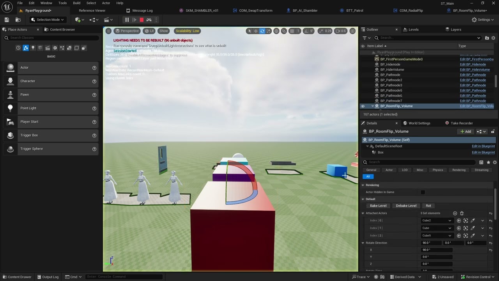This screenshot has height=281, width=499.
Task: Open the Edit BP_HideVolume link
Action: coord(475,69)
